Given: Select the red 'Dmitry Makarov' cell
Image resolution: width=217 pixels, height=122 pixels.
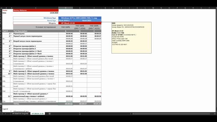Looking at the screenshot, I should [x=36, y=11].
